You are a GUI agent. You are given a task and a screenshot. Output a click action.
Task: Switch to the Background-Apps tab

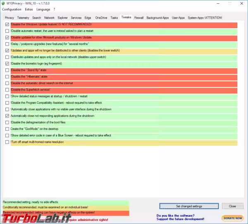157,18
